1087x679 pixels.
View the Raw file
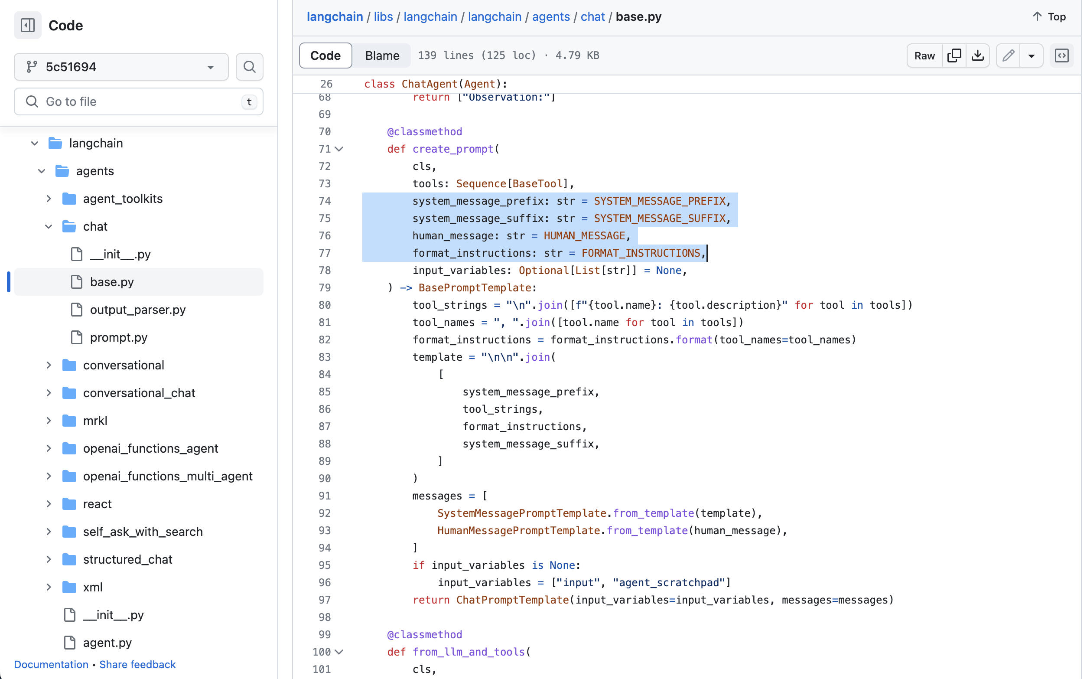pos(924,55)
